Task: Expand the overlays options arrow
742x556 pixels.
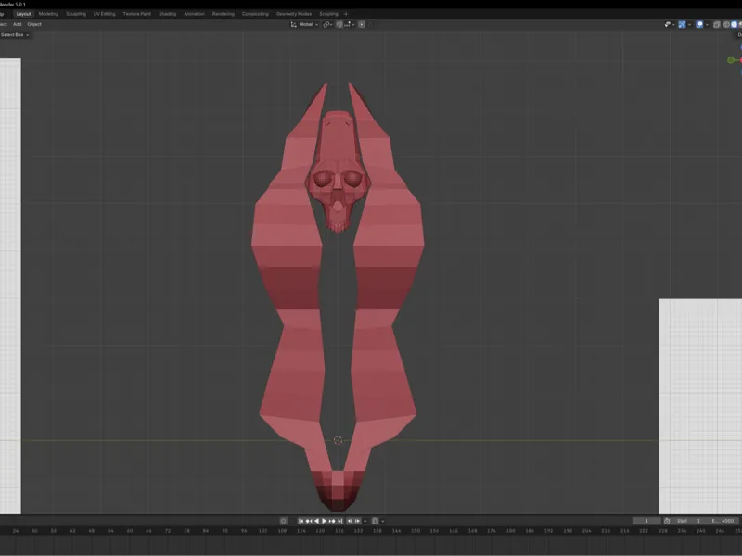Action: click(707, 25)
